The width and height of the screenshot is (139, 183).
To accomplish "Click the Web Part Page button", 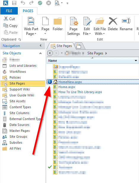I will [x=31, y=26].
